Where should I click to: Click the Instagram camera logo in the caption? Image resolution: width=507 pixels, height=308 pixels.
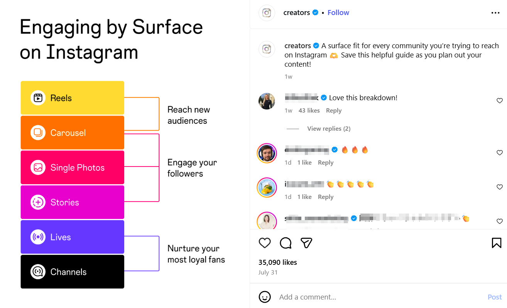(267, 49)
